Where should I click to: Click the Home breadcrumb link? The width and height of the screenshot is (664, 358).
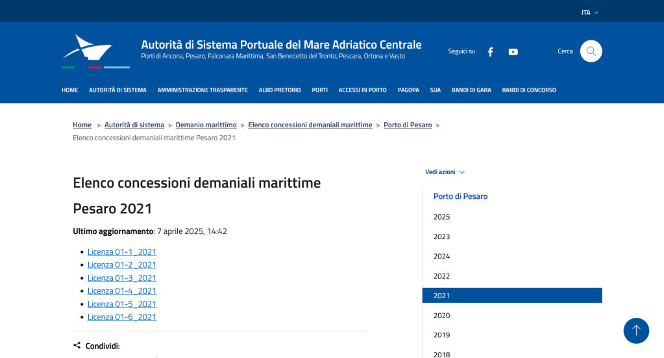click(82, 125)
